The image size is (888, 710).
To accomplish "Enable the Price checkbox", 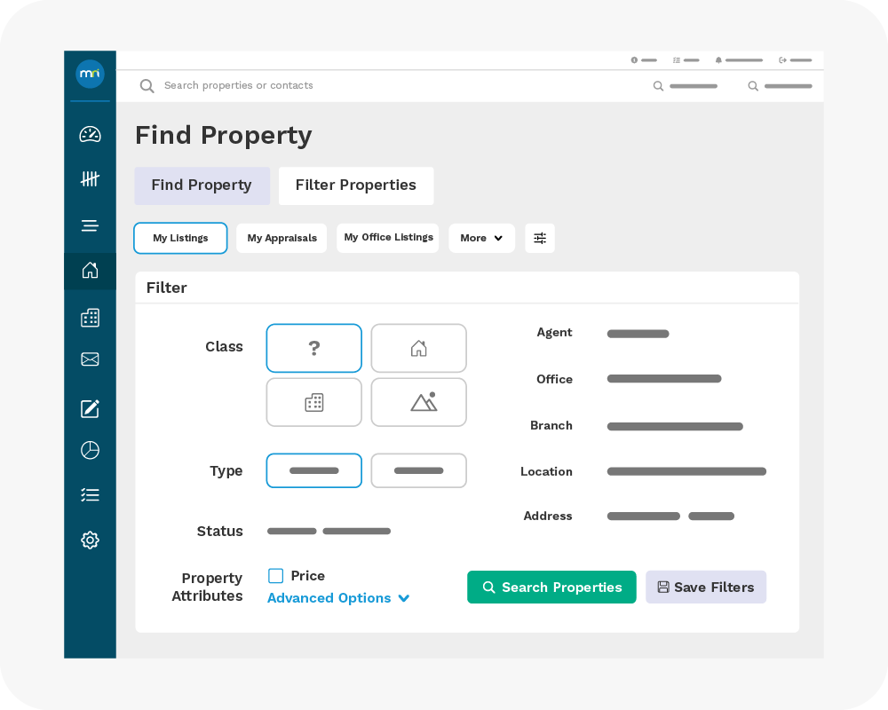I will click(276, 576).
